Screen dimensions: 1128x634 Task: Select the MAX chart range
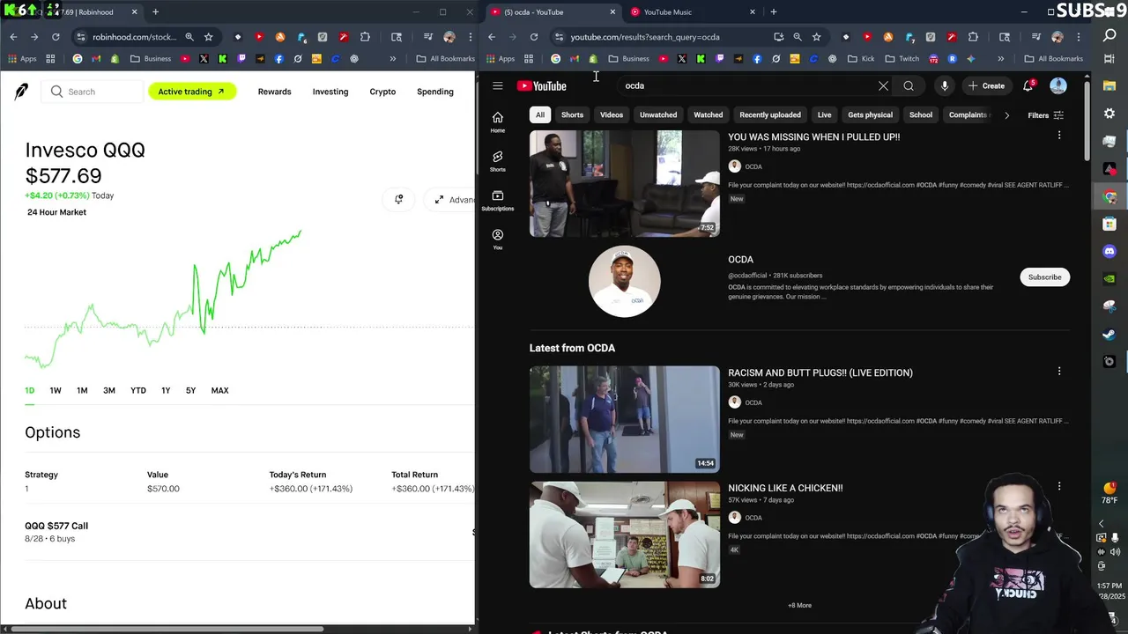point(219,390)
